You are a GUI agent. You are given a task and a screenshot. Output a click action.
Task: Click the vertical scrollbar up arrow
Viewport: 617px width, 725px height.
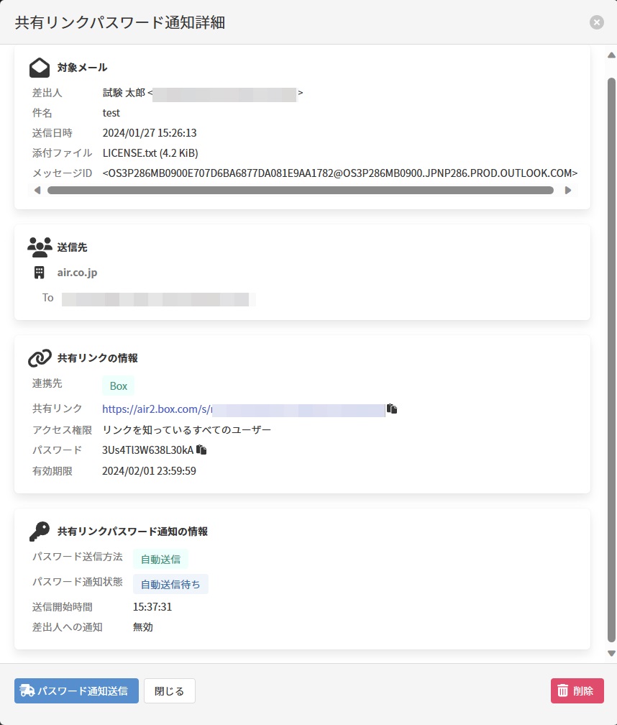point(611,55)
